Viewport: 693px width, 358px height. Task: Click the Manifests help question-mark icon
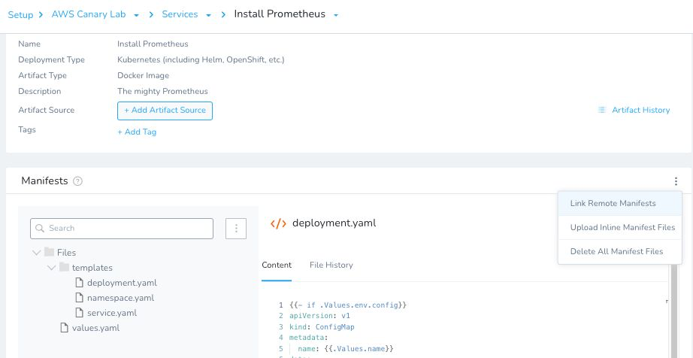click(x=77, y=181)
